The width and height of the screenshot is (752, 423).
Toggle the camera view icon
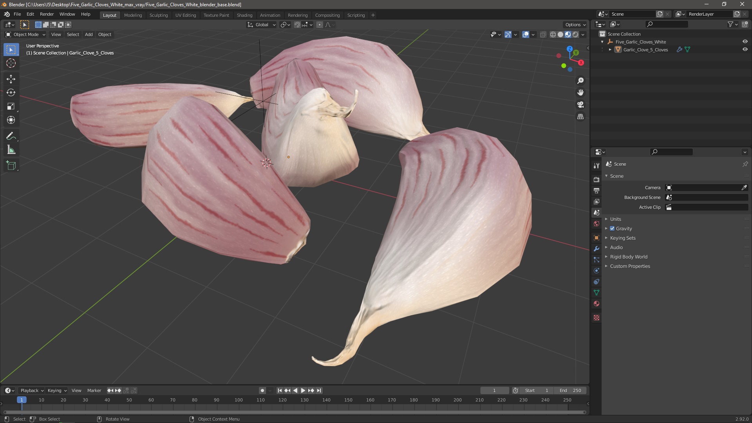[x=580, y=105]
